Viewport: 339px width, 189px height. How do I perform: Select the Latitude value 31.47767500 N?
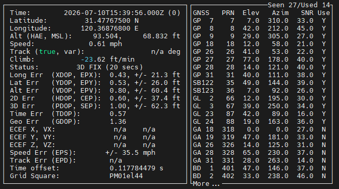coord(112,21)
